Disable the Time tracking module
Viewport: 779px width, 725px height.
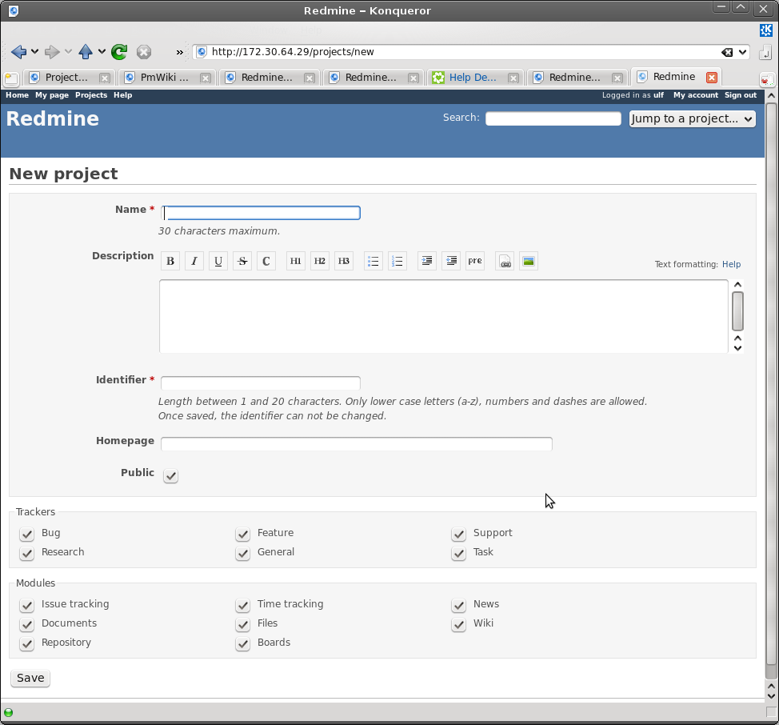click(242, 605)
